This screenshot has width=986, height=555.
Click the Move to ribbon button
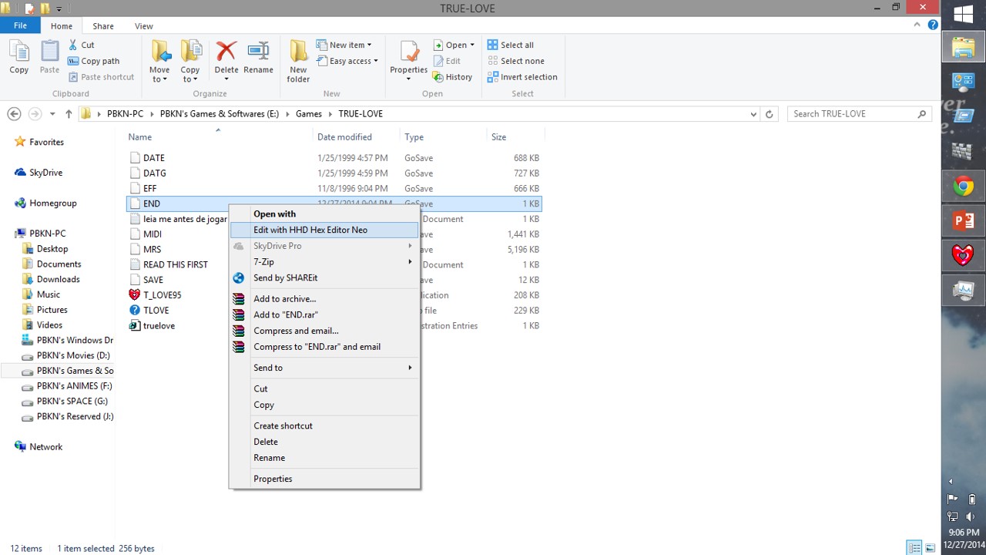[159, 60]
